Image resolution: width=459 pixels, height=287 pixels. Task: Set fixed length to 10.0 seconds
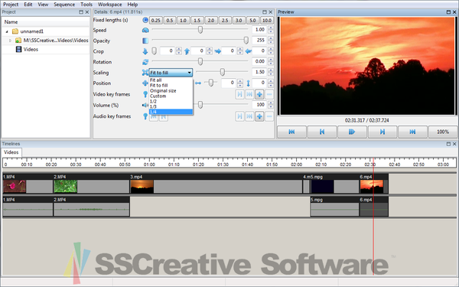click(x=267, y=20)
